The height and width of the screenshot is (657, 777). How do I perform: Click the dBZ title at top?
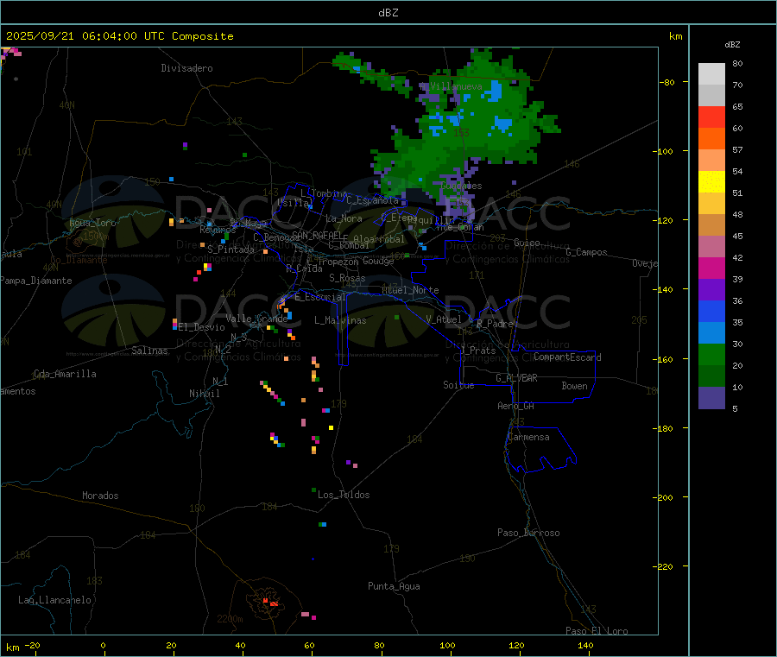pyautogui.click(x=388, y=13)
